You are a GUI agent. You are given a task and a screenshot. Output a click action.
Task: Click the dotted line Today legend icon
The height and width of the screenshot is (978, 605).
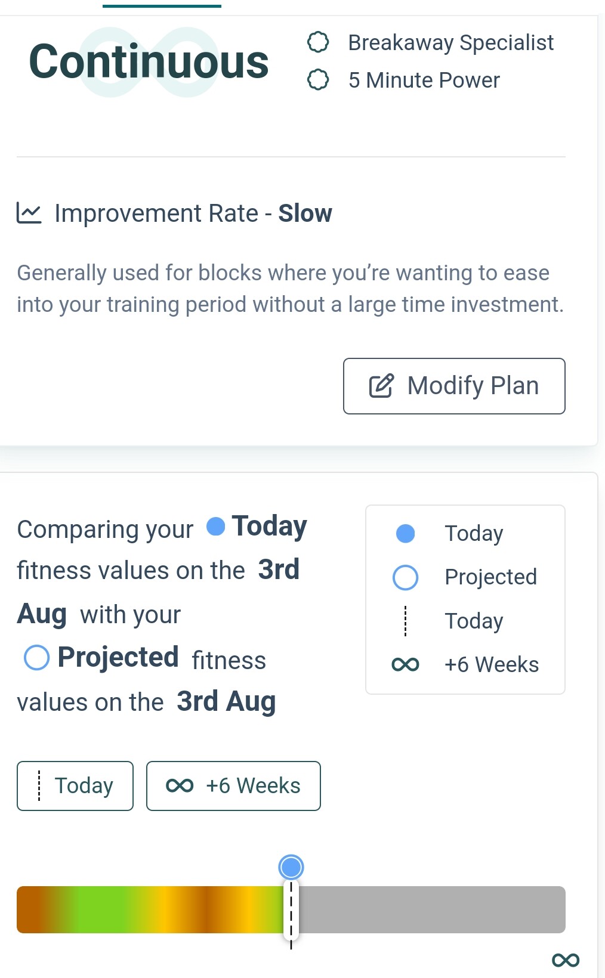click(x=405, y=621)
